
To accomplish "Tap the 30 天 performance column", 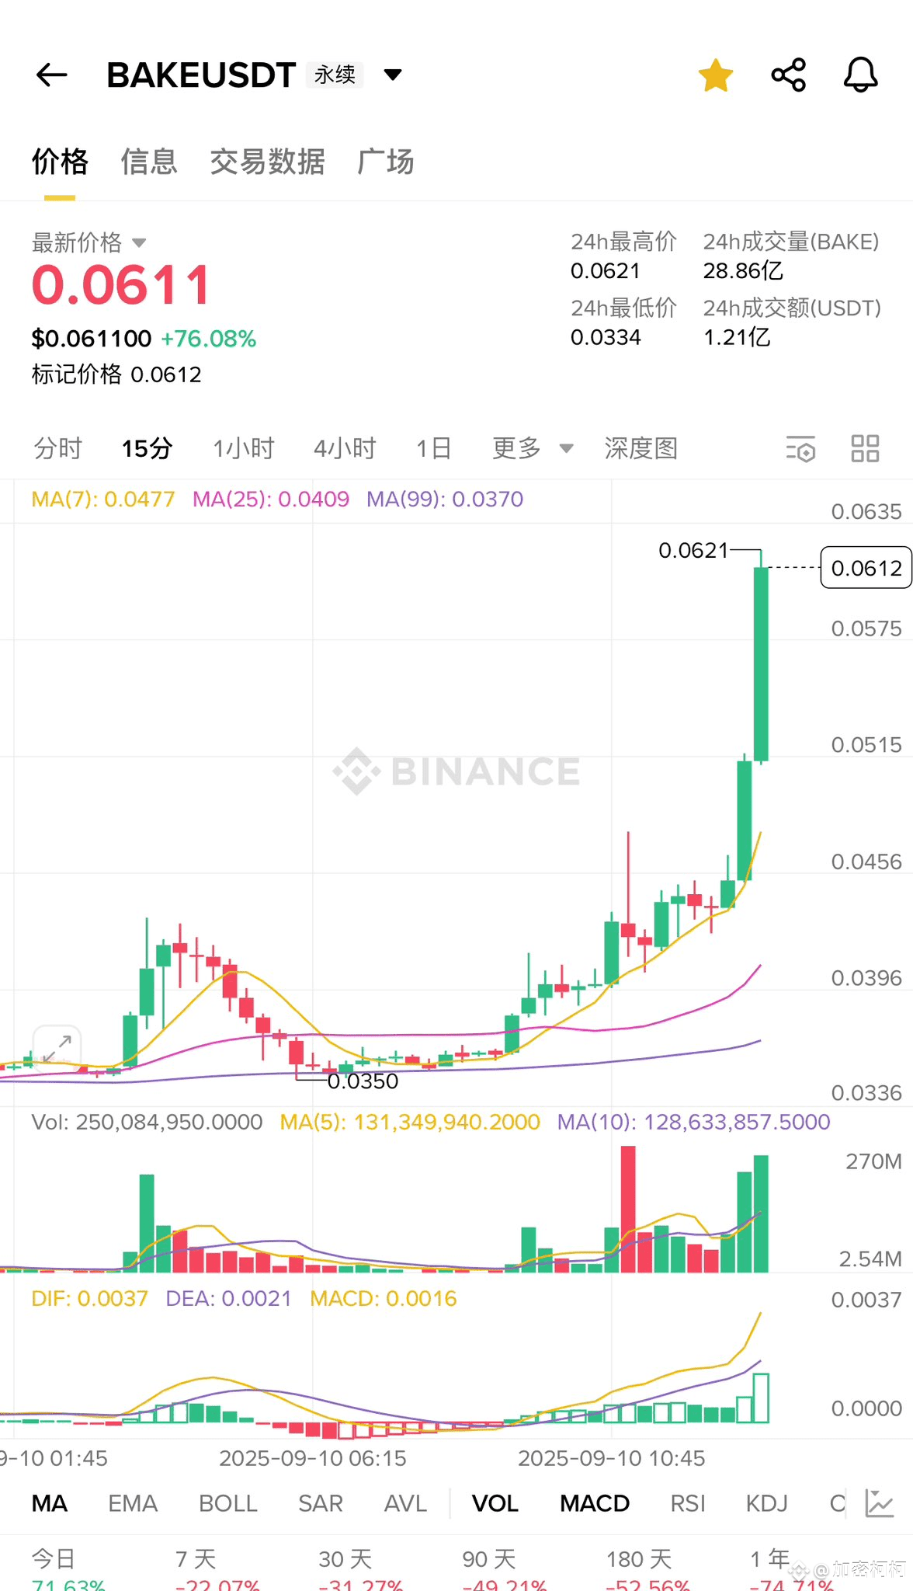I will 361,1571.
